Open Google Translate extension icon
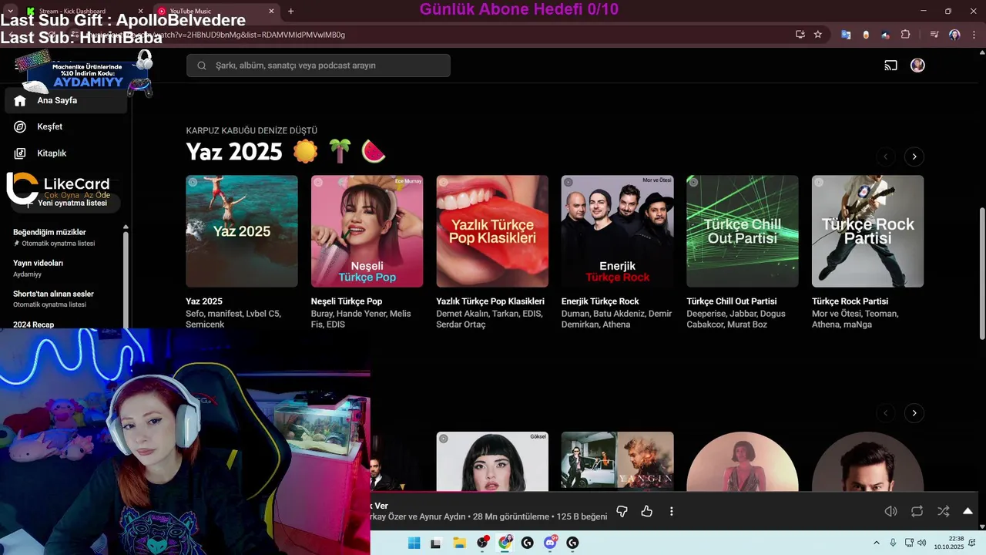 (846, 35)
